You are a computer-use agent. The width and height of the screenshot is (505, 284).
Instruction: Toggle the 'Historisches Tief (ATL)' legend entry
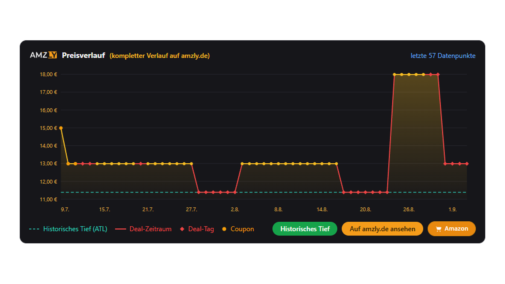click(x=68, y=229)
